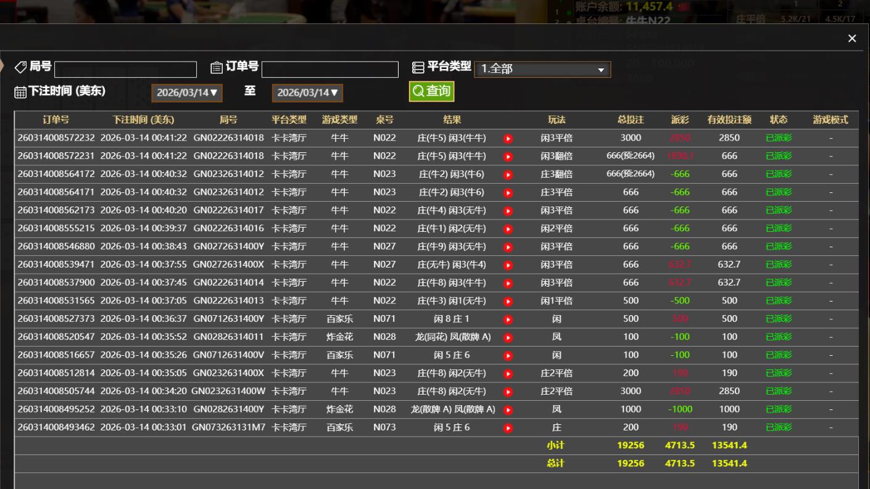Click the 下注时间 column header
Viewport: 870px width, 489px height.
(x=143, y=120)
